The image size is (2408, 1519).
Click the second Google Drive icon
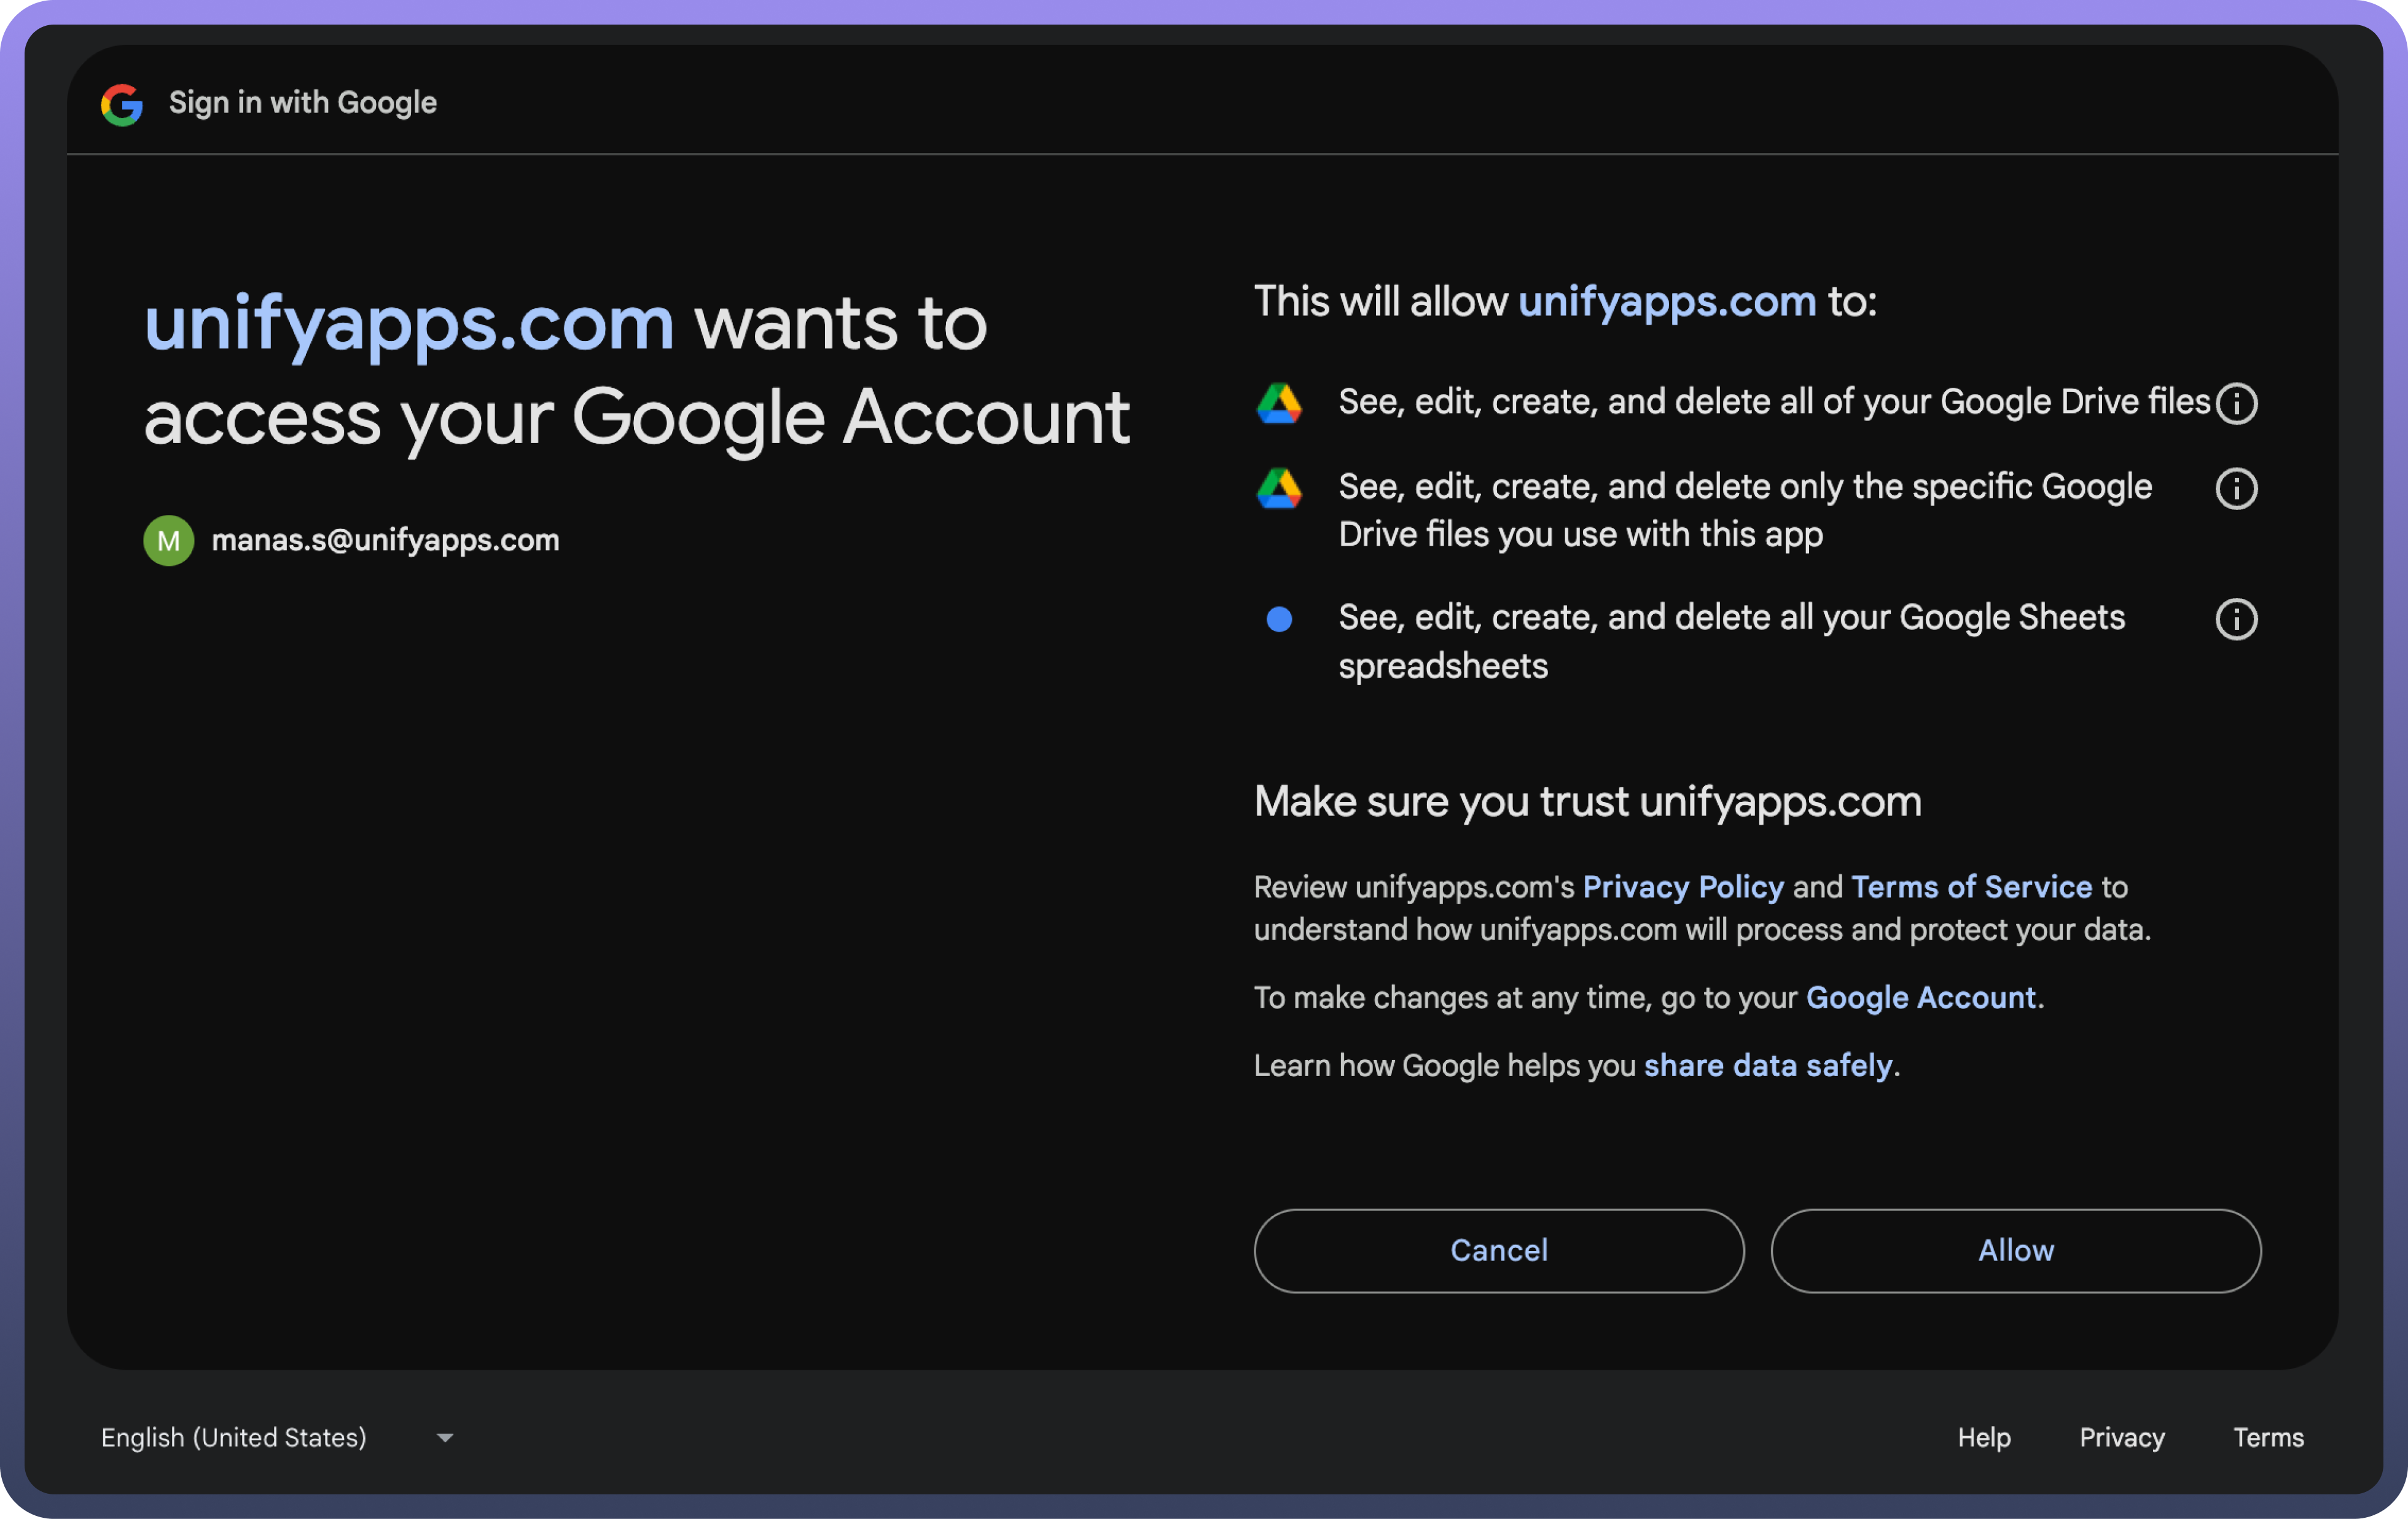tap(1279, 489)
